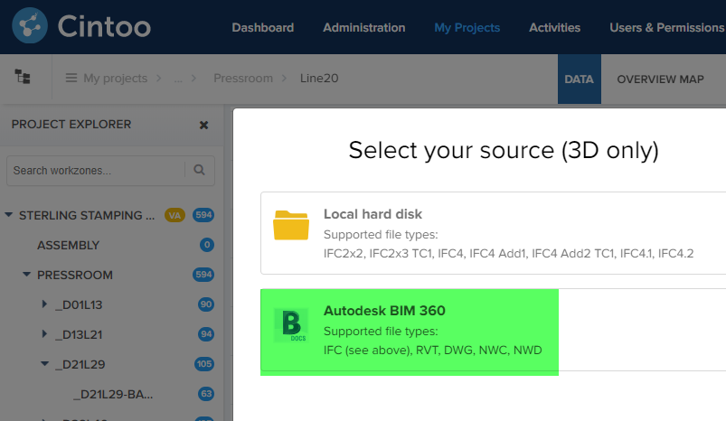Select the _D13L21 workzone
Viewport: 726px width, 421px height.
coord(79,334)
